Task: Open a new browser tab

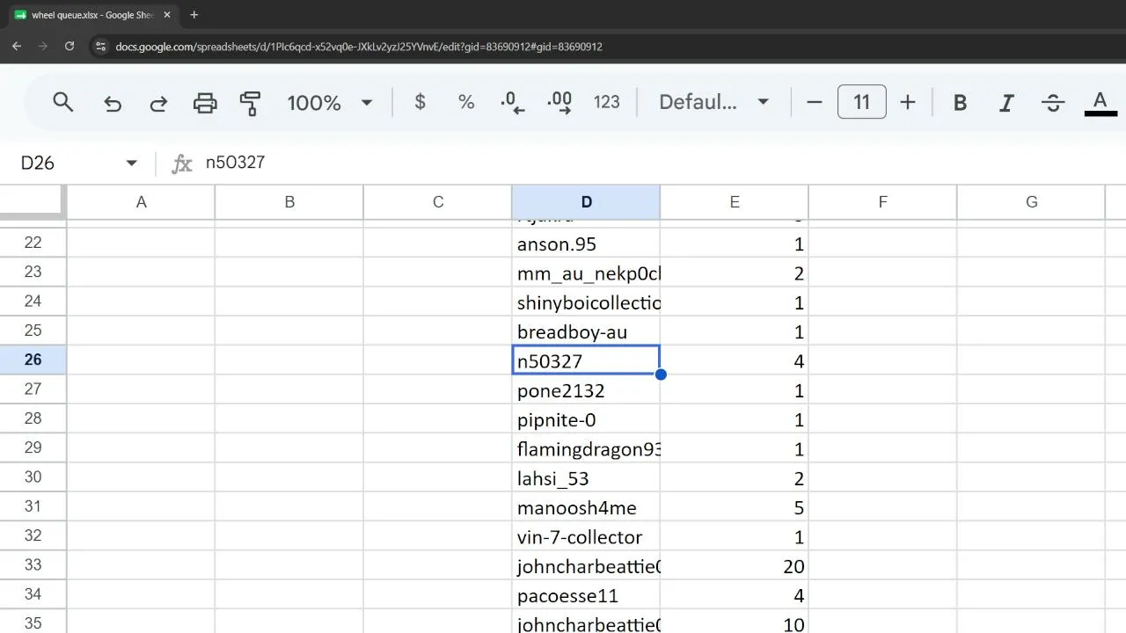Action: [194, 15]
